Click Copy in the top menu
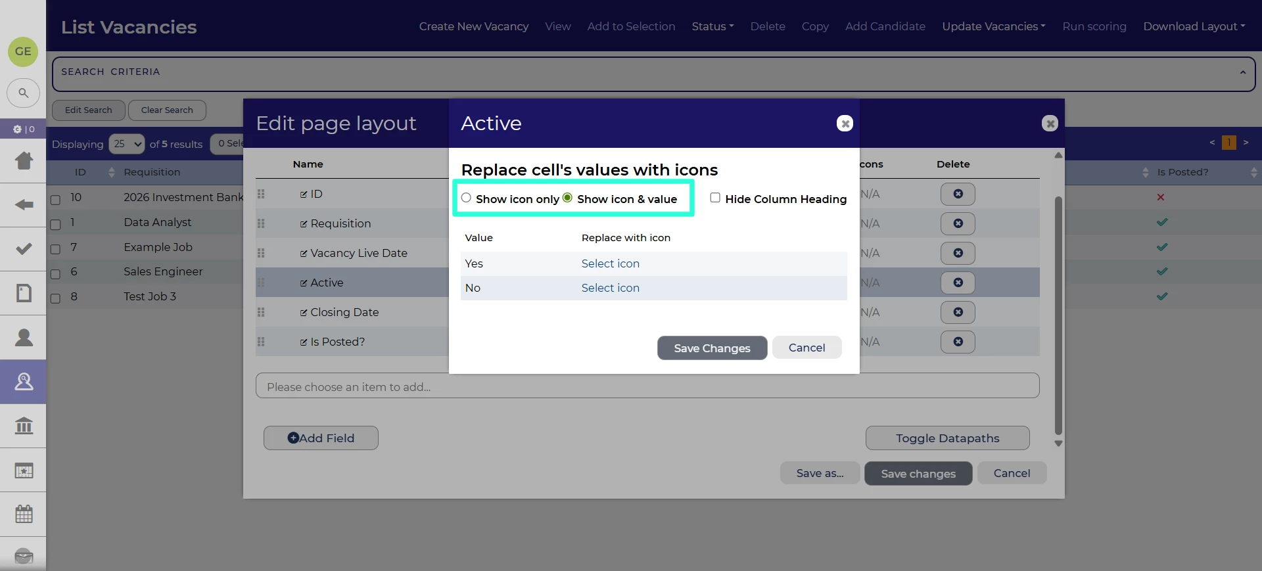This screenshot has width=1262, height=571. tap(815, 26)
